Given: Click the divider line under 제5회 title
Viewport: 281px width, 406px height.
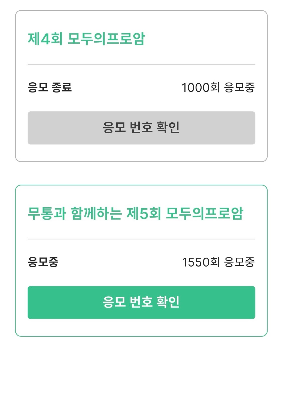Looking at the screenshot, I should 141,239.
